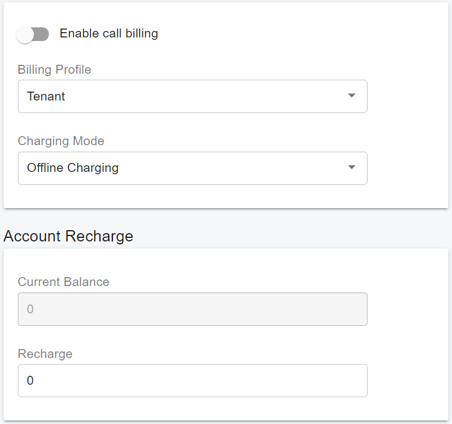Open the Billing Profile combo box
The width and height of the screenshot is (452, 424).
point(192,96)
